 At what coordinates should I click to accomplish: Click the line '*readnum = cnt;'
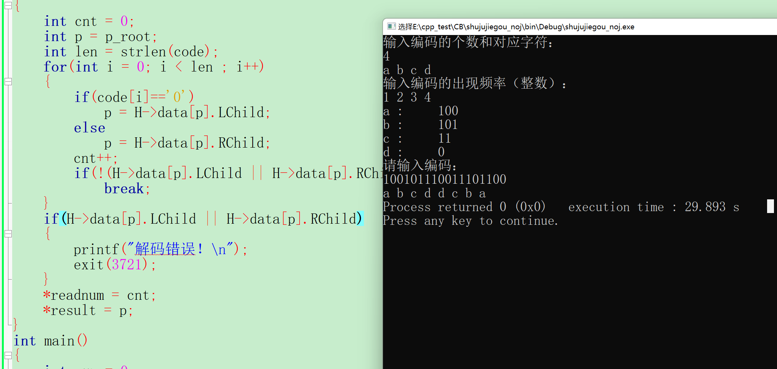100,295
